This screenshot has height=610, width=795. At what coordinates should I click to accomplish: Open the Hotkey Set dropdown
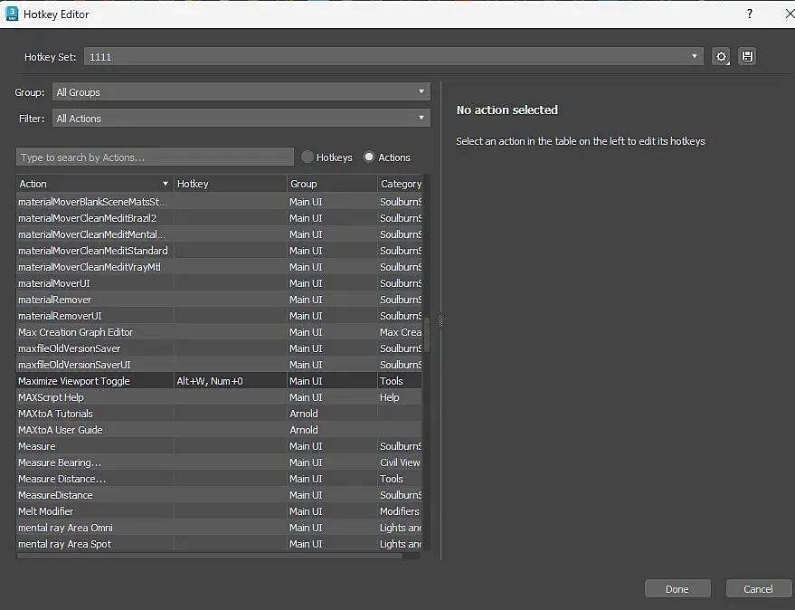click(x=393, y=56)
